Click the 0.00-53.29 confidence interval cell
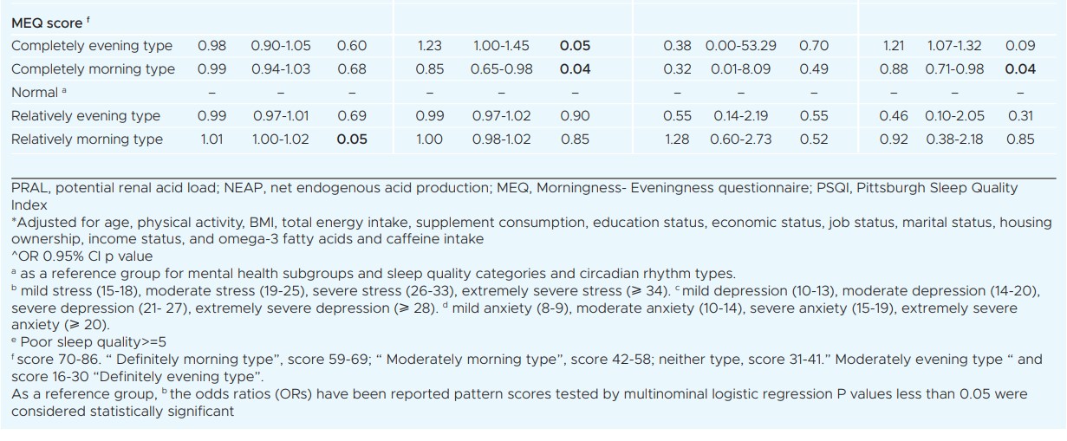The image size is (1067, 441). (741, 46)
